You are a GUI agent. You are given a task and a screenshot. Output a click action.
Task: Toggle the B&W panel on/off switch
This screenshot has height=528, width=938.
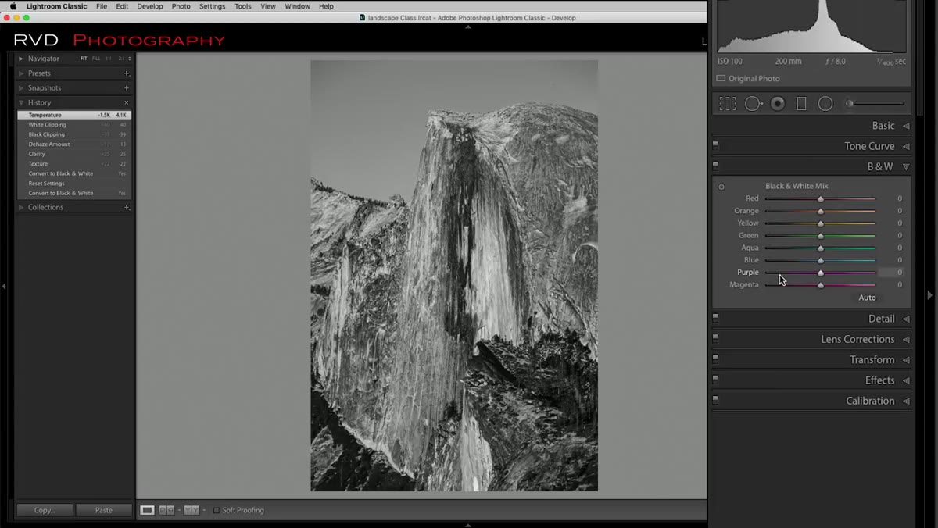click(715, 166)
